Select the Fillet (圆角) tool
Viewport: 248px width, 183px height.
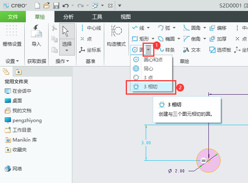(x=192, y=28)
